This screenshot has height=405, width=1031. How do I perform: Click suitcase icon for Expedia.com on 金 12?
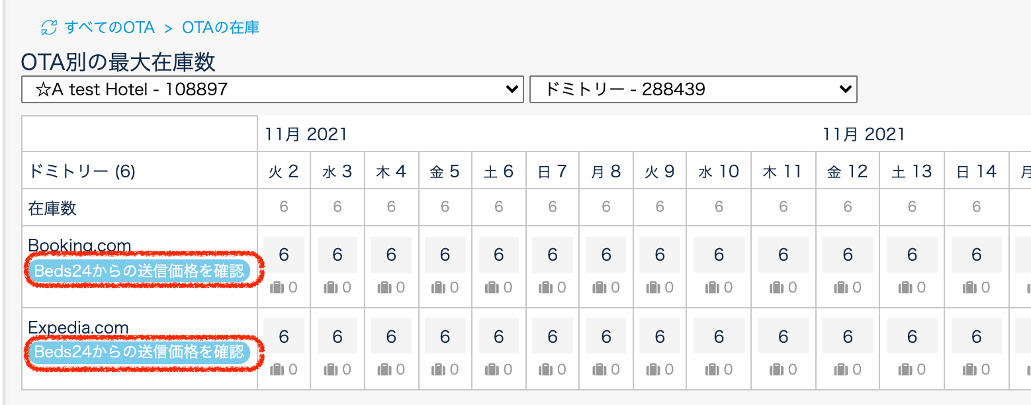pyautogui.click(x=840, y=369)
